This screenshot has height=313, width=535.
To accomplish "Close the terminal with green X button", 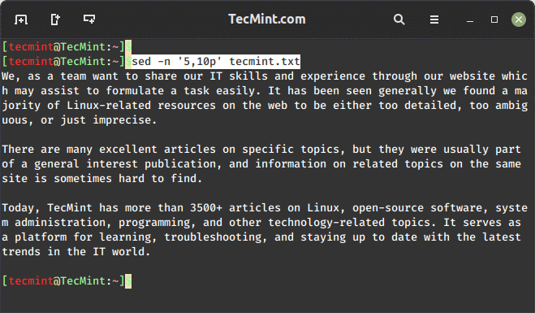I will point(518,20).
